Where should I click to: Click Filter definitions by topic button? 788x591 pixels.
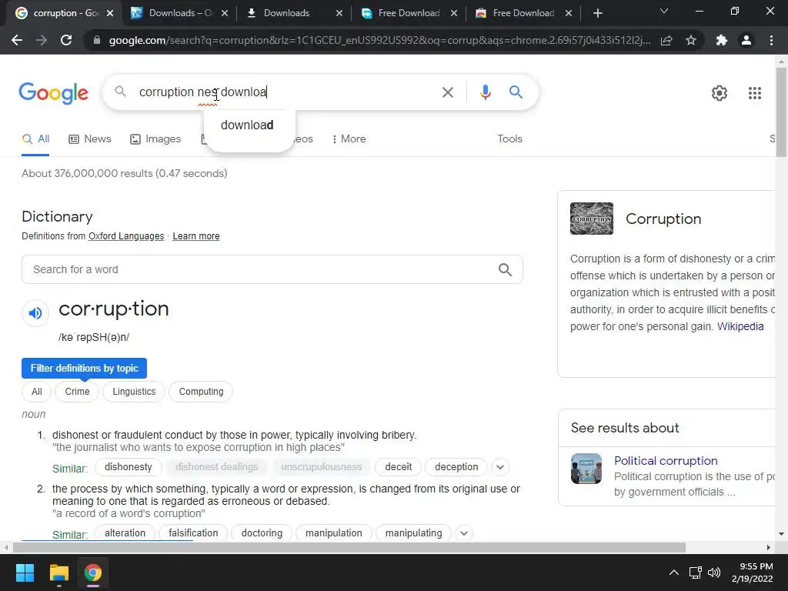pyautogui.click(x=84, y=369)
